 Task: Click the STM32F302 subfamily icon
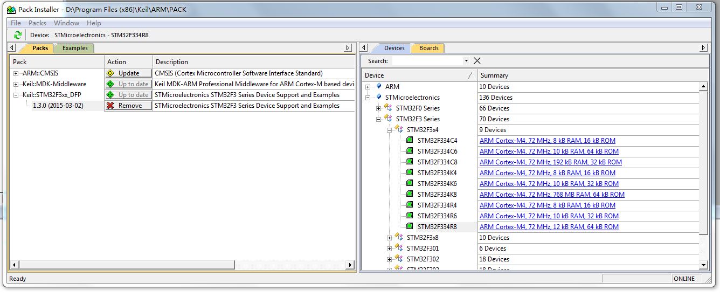(399, 259)
